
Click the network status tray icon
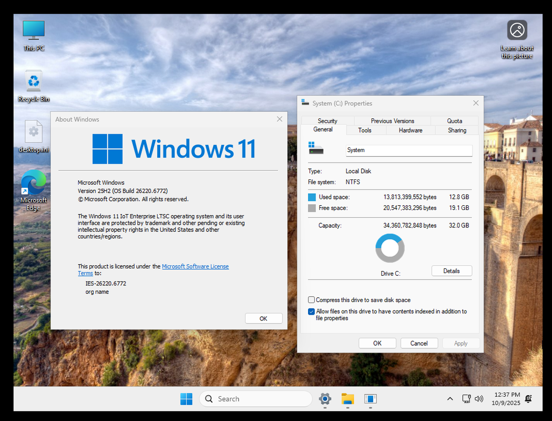click(x=466, y=399)
